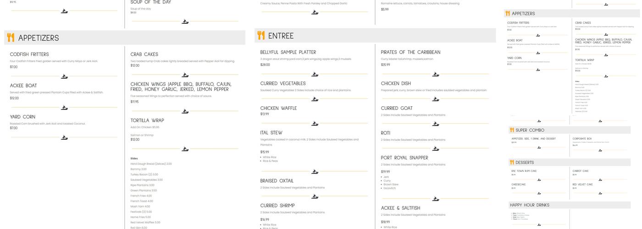Select the SUPER COMBO section heading
This screenshot has width=642, height=229.
pyautogui.click(x=530, y=130)
